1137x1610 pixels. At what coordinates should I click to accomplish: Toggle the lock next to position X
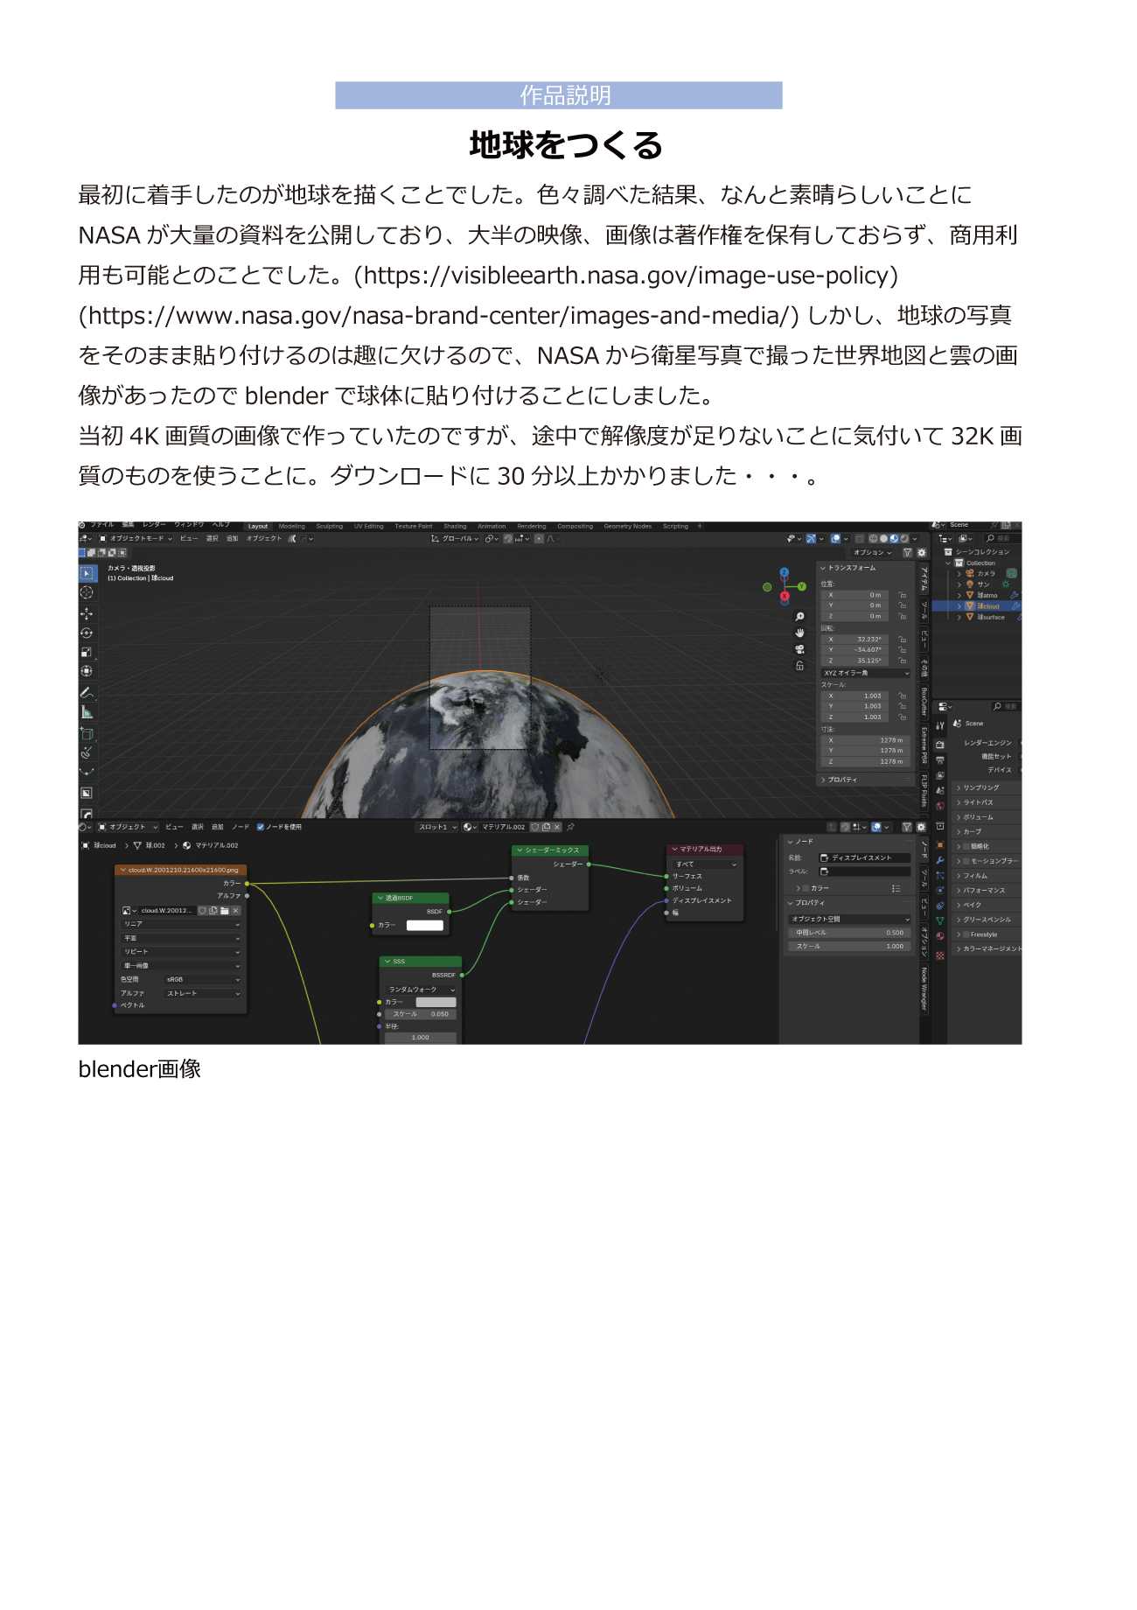(902, 595)
